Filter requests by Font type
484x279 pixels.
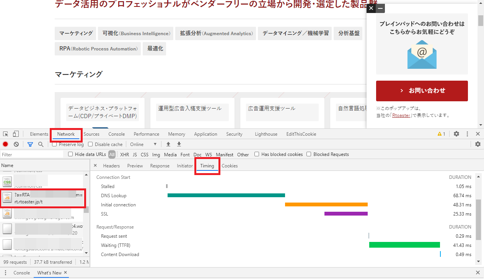(x=185, y=154)
